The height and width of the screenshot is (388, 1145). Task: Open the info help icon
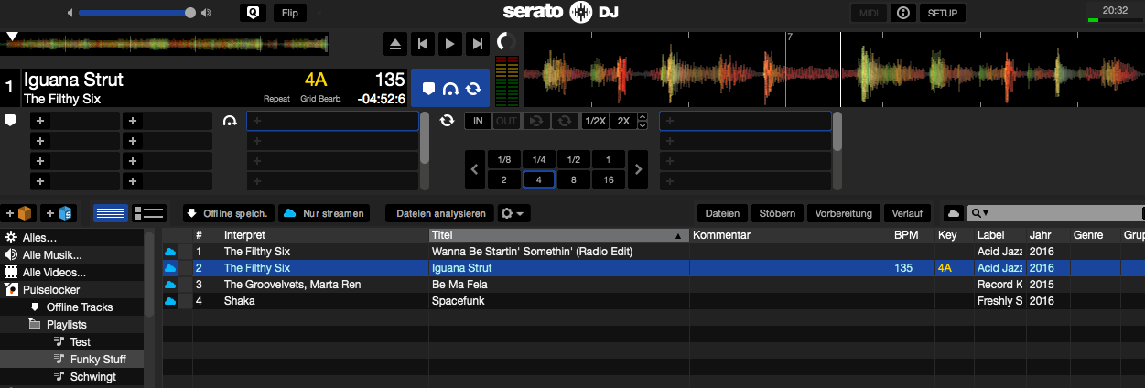(x=902, y=13)
